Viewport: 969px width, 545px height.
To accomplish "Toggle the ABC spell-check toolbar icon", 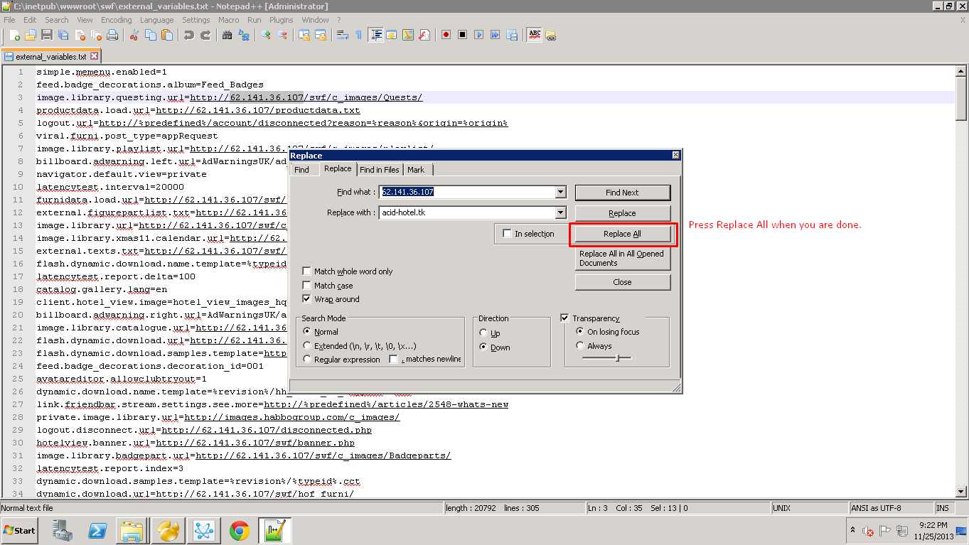I will pyautogui.click(x=534, y=35).
